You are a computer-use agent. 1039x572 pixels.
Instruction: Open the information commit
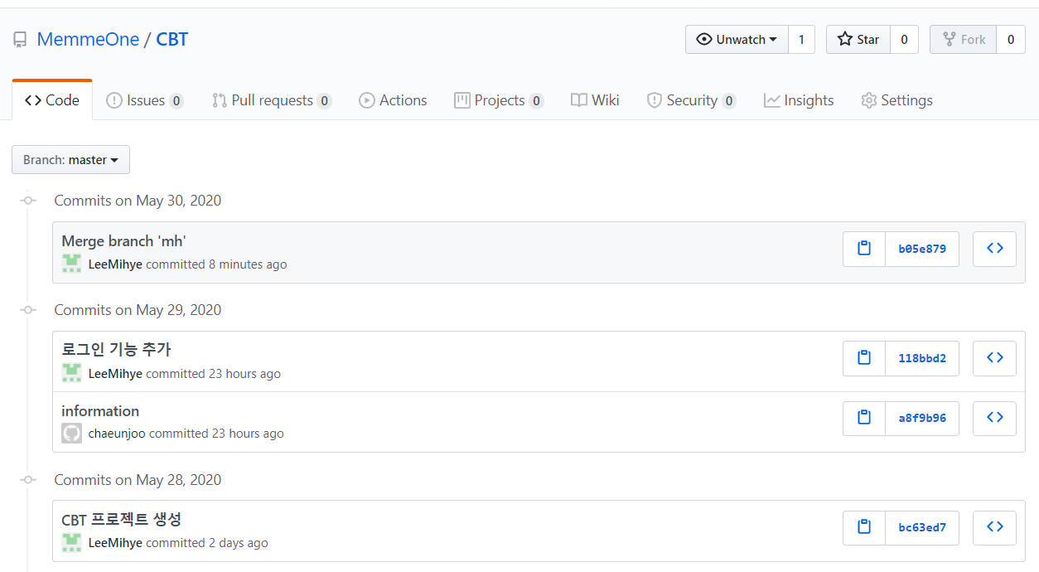[100, 411]
